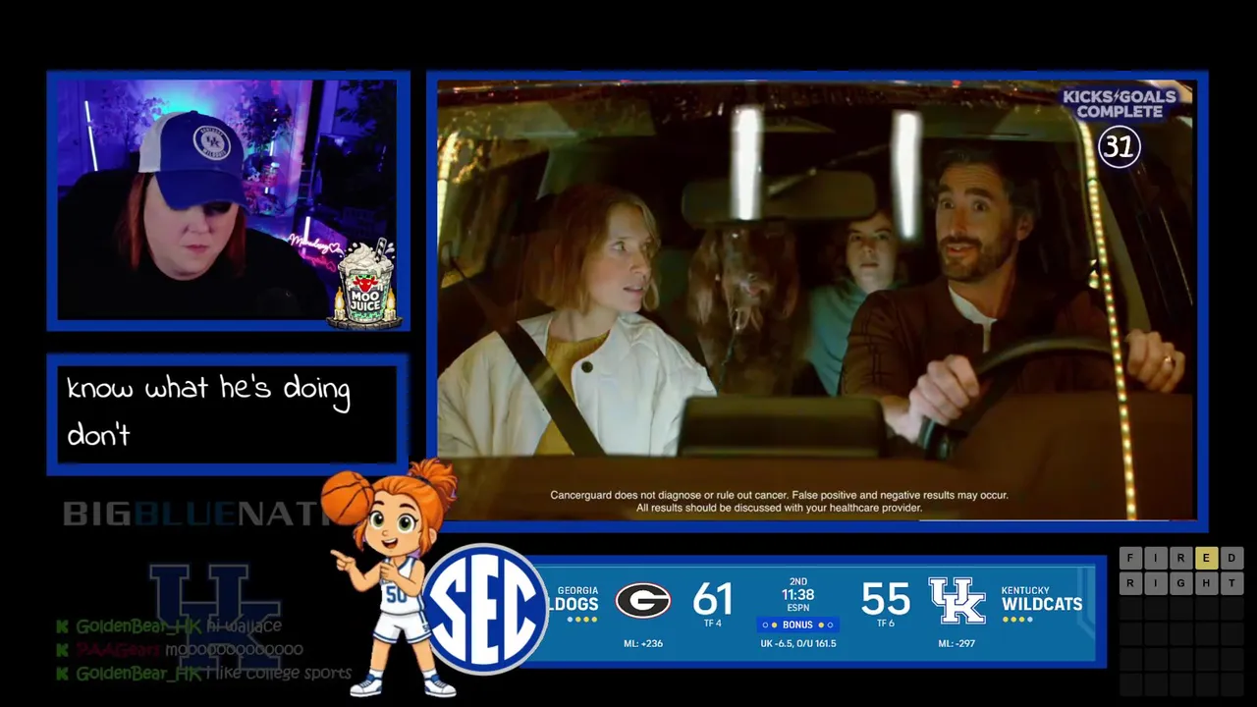The height and width of the screenshot is (707, 1257).
Task: Click the Georgia G logo on scoreboard
Action: coord(643,600)
